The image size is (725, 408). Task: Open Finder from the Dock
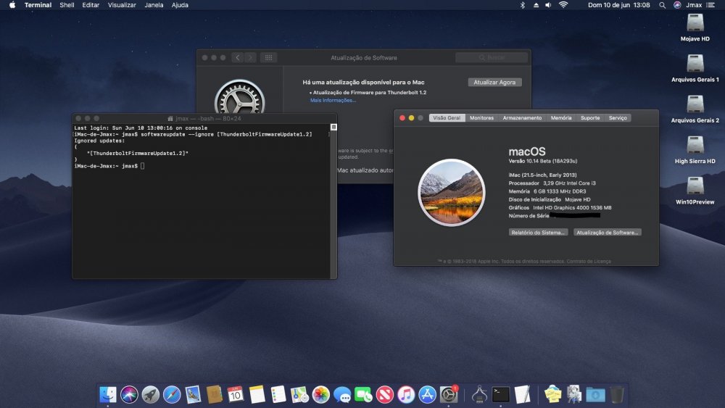(108, 395)
